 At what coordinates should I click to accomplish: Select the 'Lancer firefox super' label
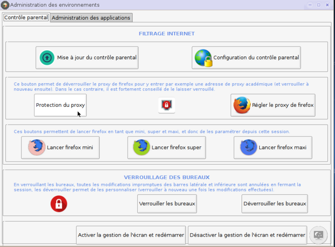point(176,147)
